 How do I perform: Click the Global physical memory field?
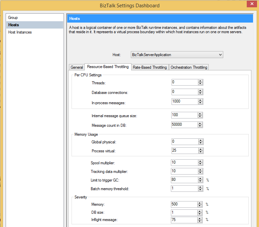185,142
